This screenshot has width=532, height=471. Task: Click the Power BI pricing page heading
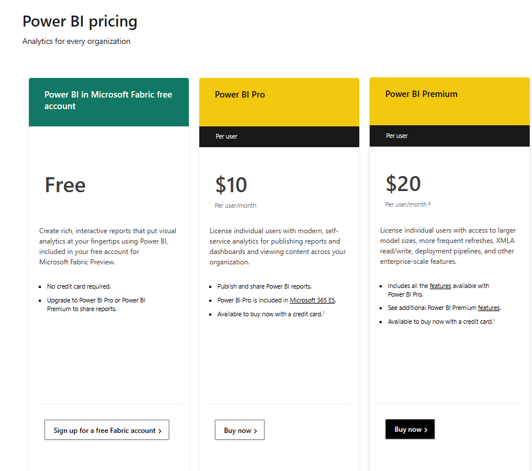80,22
